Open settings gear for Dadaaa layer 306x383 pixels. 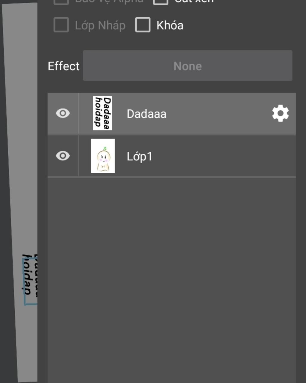pyautogui.click(x=280, y=113)
